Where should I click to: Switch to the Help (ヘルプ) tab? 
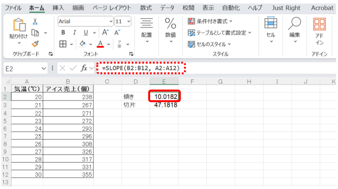[x=255, y=8]
